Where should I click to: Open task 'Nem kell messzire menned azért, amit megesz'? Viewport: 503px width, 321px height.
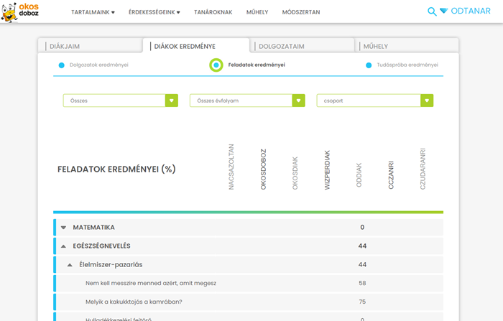point(151,283)
